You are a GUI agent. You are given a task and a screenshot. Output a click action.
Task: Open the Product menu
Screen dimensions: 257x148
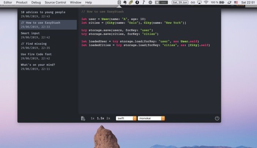click(22, 3)
